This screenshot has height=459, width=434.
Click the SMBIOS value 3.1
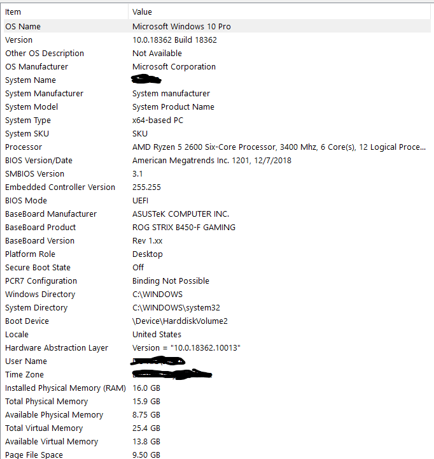(x=137, y=174)
